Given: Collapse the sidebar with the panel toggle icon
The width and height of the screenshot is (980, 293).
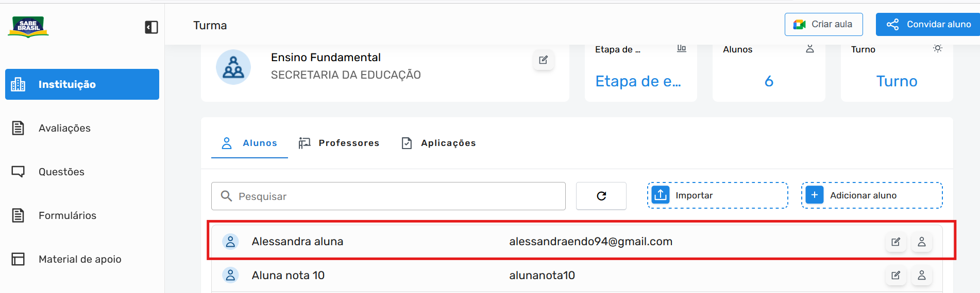Looking at the screenshot, I should tap(151, 27).
